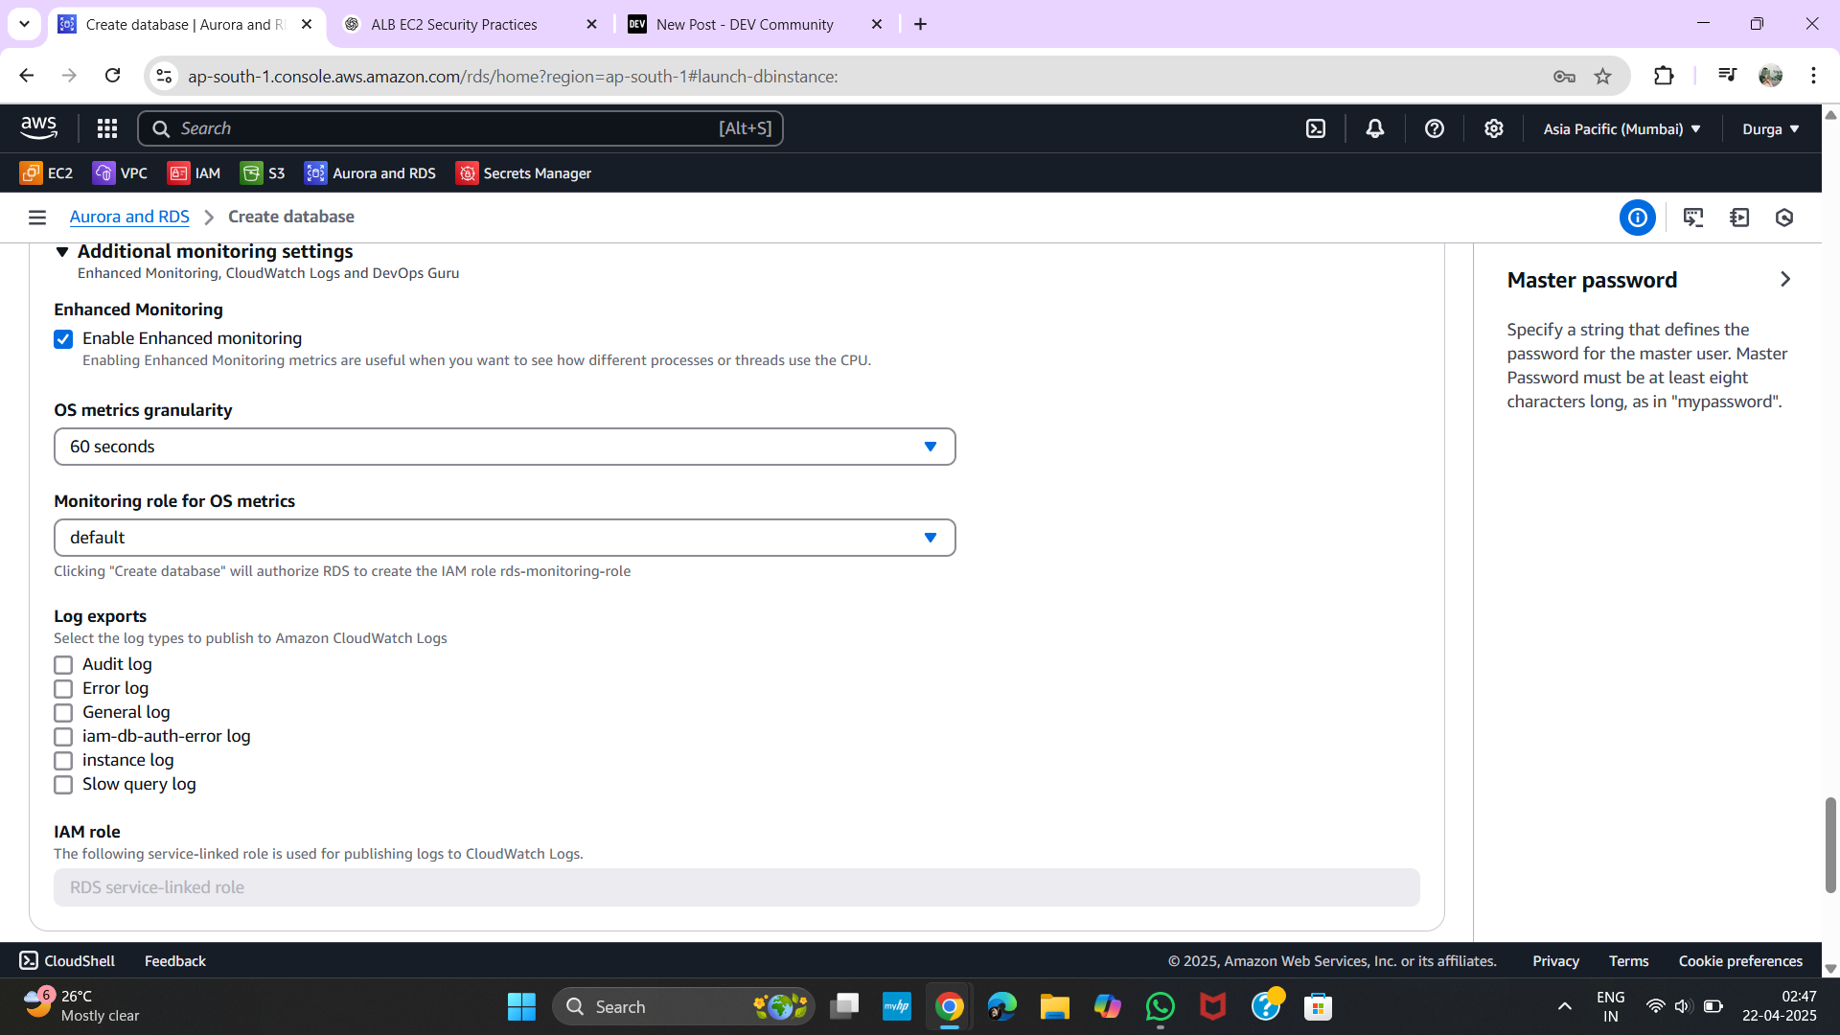Viewport: 1840px width, 1035px height.
Task: Open Cookie preferences
Action: (1740, 960)
